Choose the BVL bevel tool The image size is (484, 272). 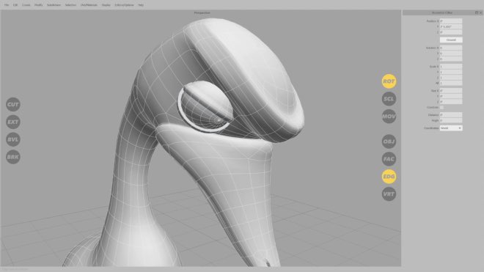pyautogui.click(x=13, y=139)
